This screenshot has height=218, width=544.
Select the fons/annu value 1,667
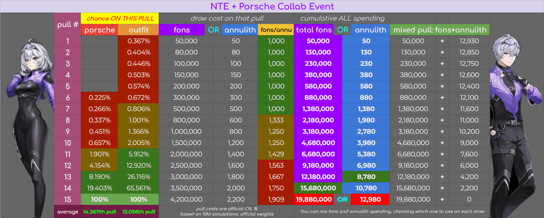tap(275, 177)
